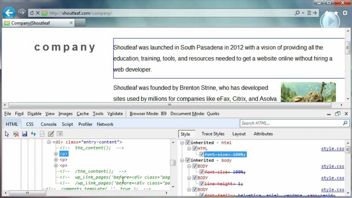Open style.css link beside line-height BODY rule

point(332,178)
